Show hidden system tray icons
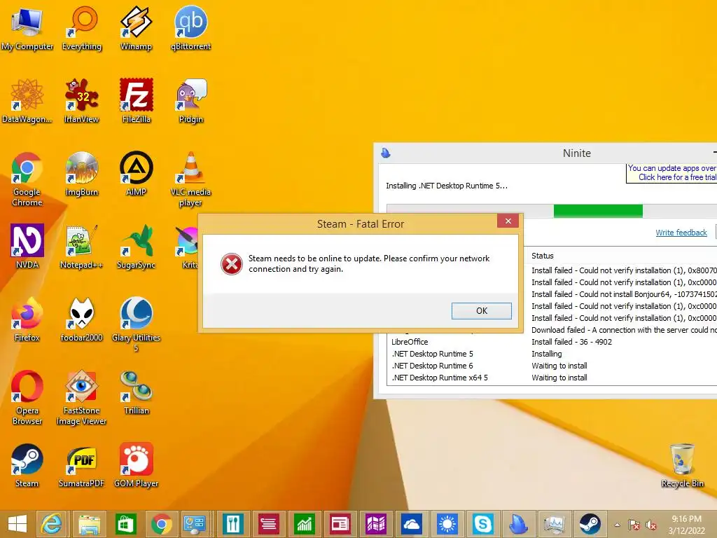The width and height of the screenshot is (717, 538). (x=618, y=525)
